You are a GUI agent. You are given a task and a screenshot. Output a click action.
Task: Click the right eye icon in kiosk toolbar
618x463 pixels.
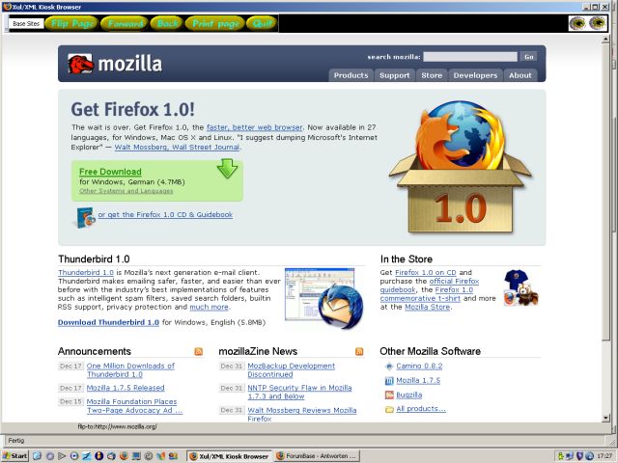598,23
